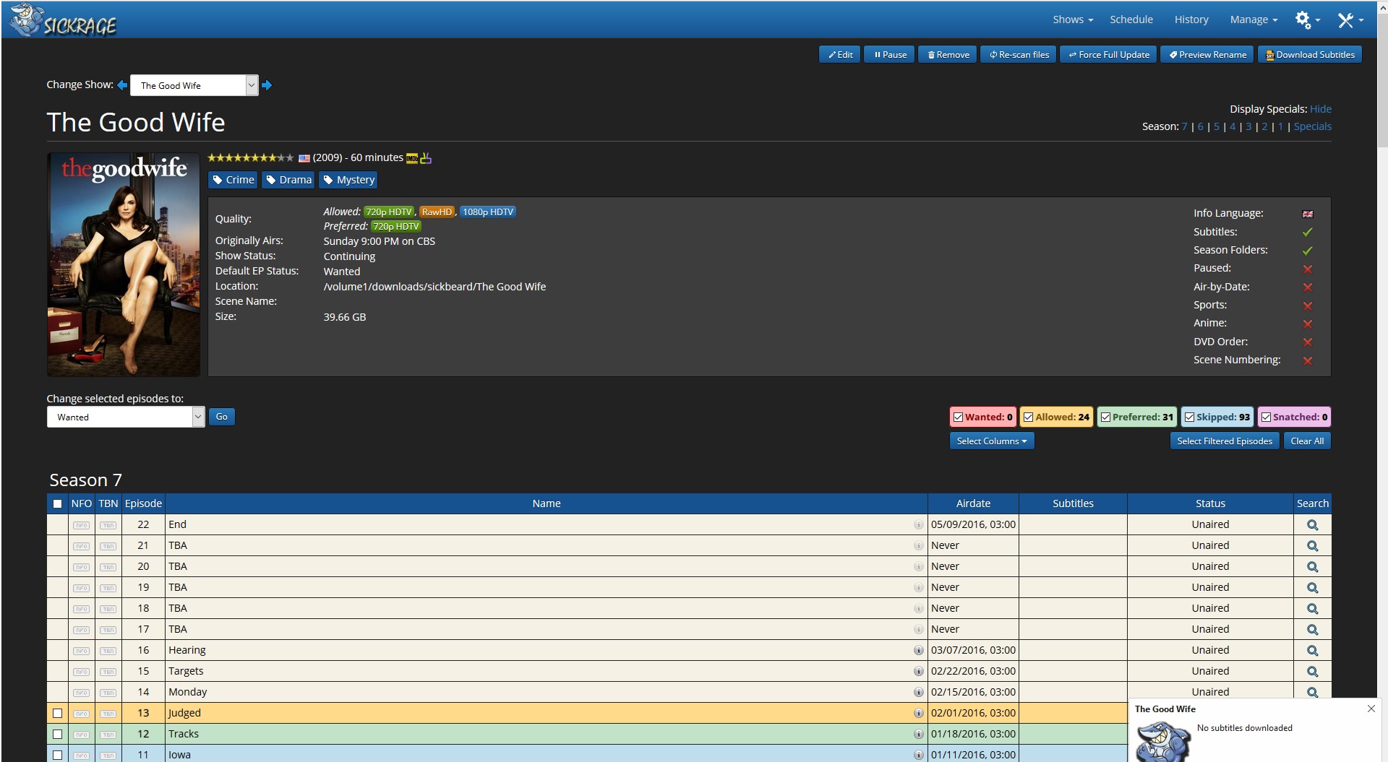Go to next show with right arrow
Image resolution: width=1388 pixels, height=762 pixels.
click(267, 85)
